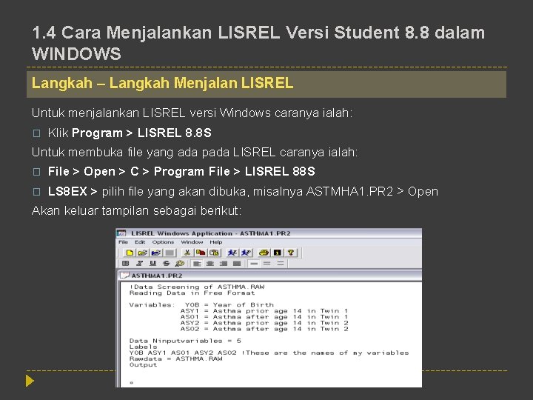This screenshot has width=533, height=400.
Task: Toggle Underline formatting icon
Action: [x=152, y=264]
